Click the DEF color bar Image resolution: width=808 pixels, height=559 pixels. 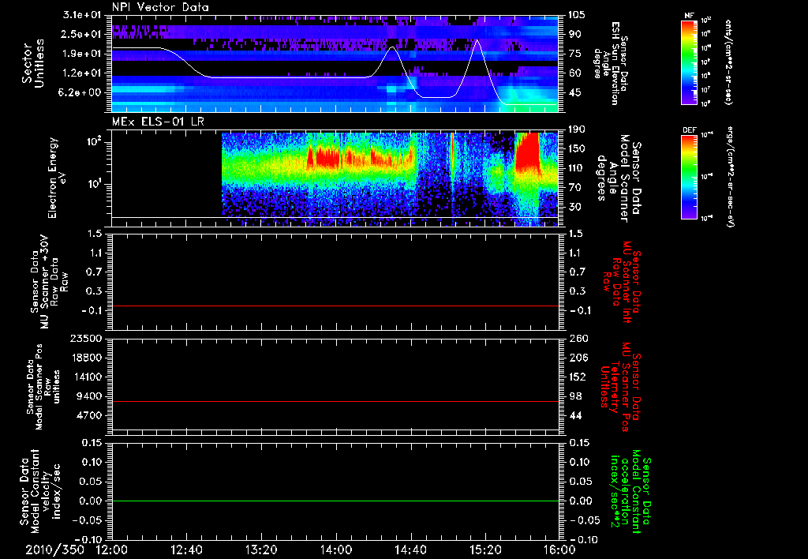tap(689, 177)
